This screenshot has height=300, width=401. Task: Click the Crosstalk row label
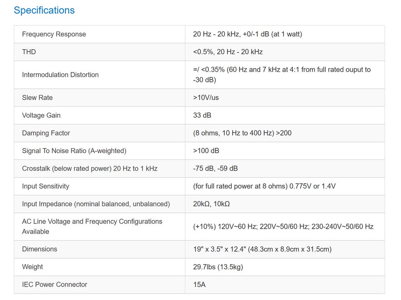pos(89,169)
